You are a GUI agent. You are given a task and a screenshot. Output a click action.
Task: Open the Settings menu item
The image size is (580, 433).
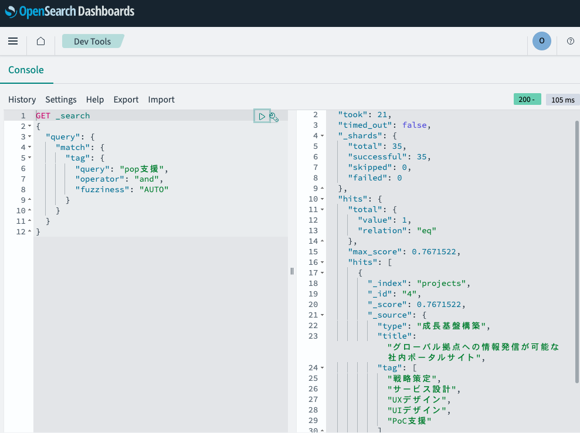pos(61,100)
